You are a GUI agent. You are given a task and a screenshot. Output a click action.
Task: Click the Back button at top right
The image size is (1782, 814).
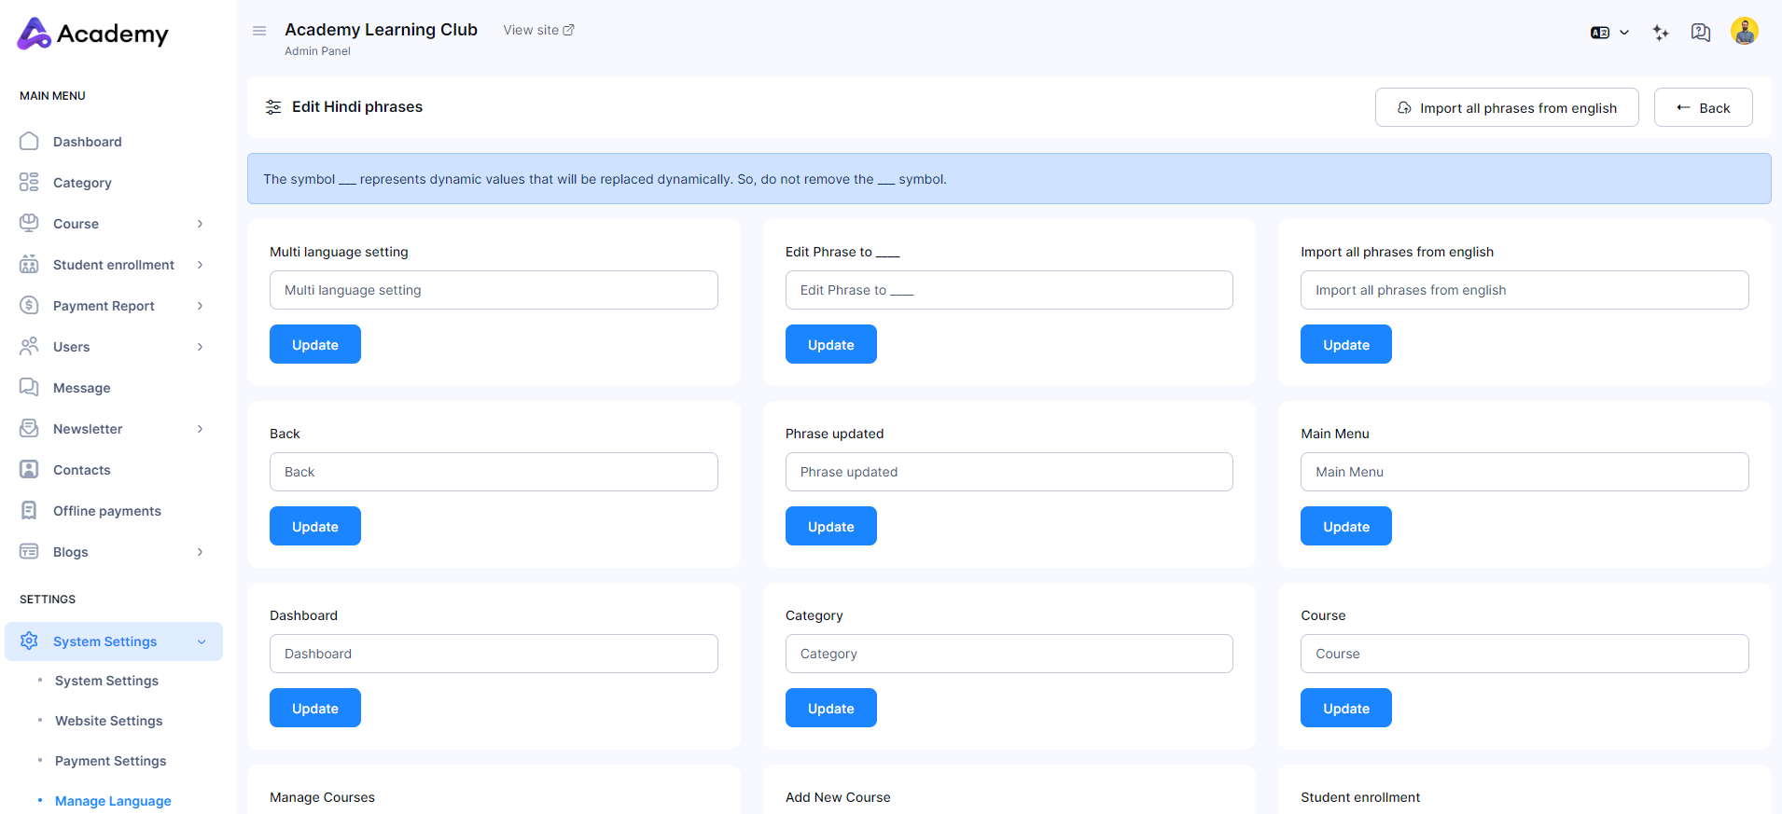(1703, 108)
